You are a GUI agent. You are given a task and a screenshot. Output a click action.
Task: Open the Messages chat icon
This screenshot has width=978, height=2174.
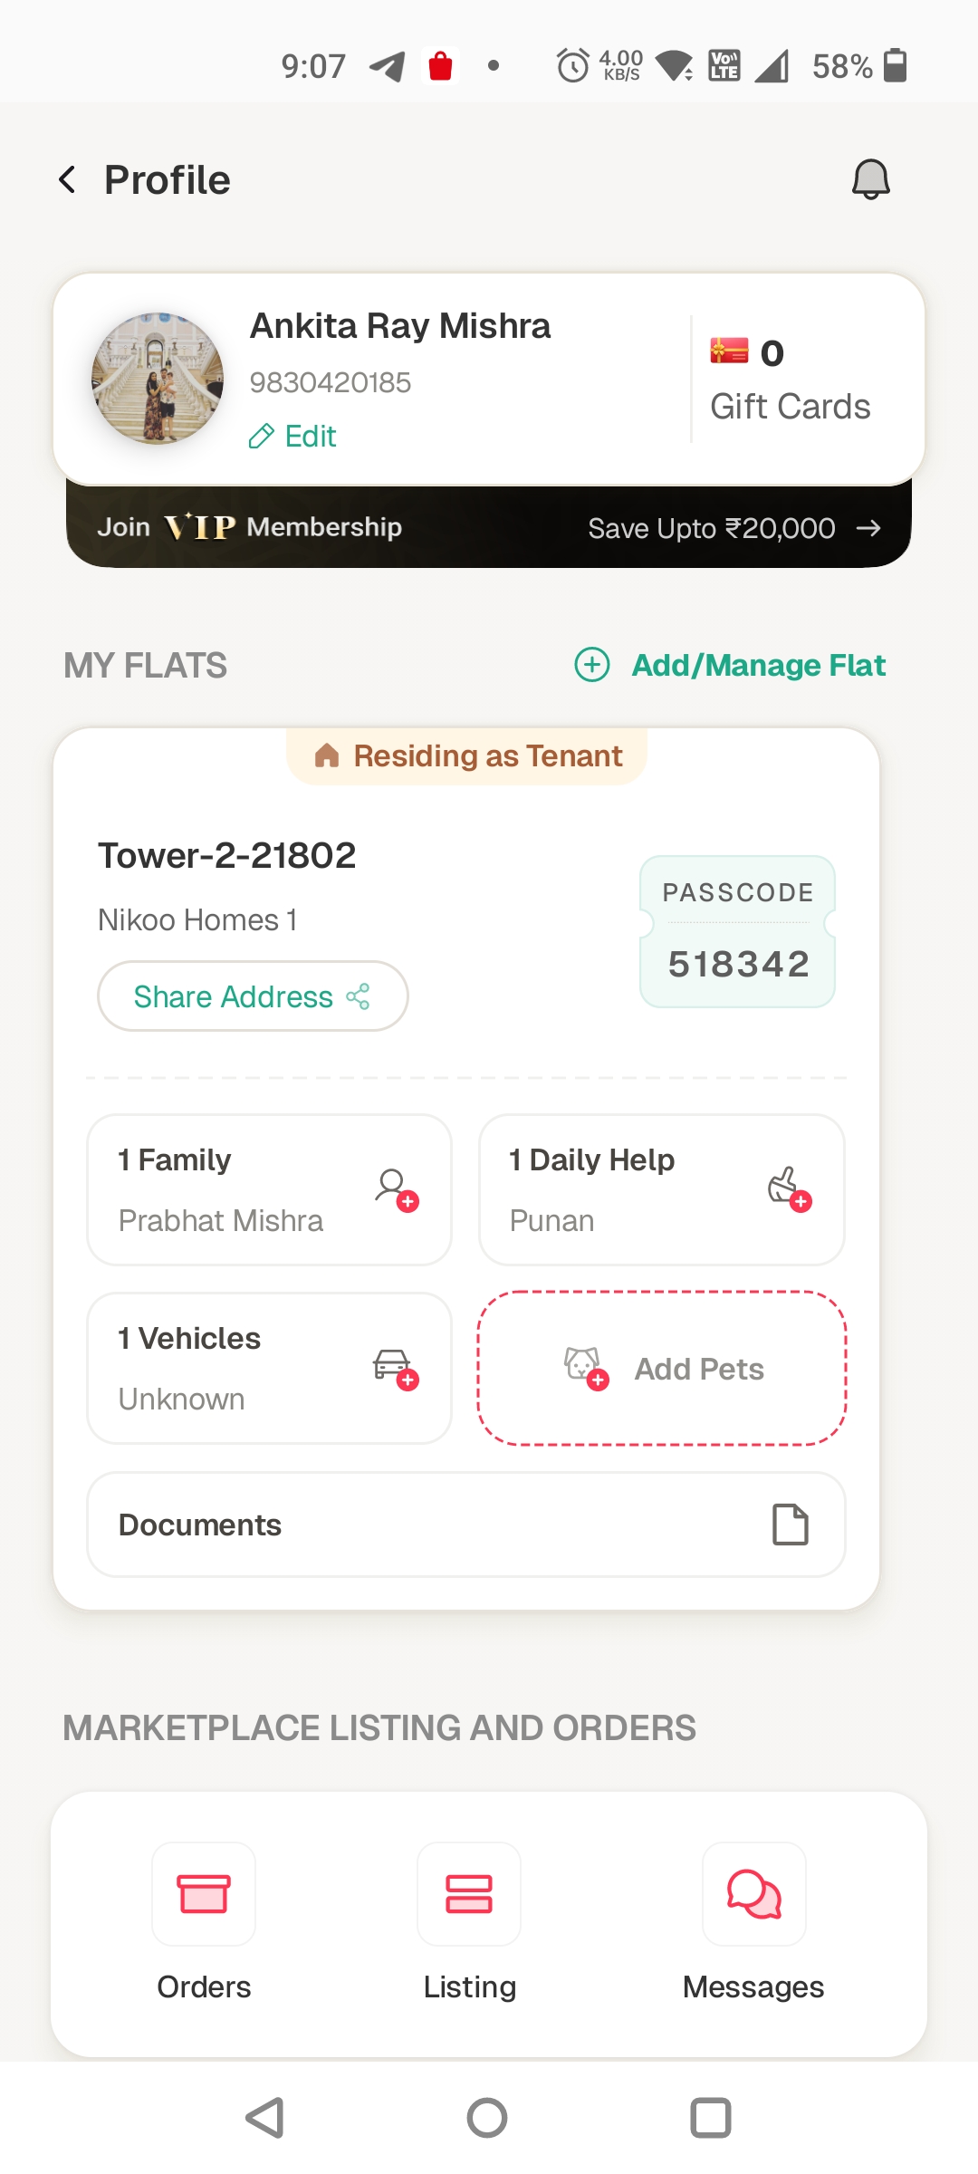coord(754,1894)
